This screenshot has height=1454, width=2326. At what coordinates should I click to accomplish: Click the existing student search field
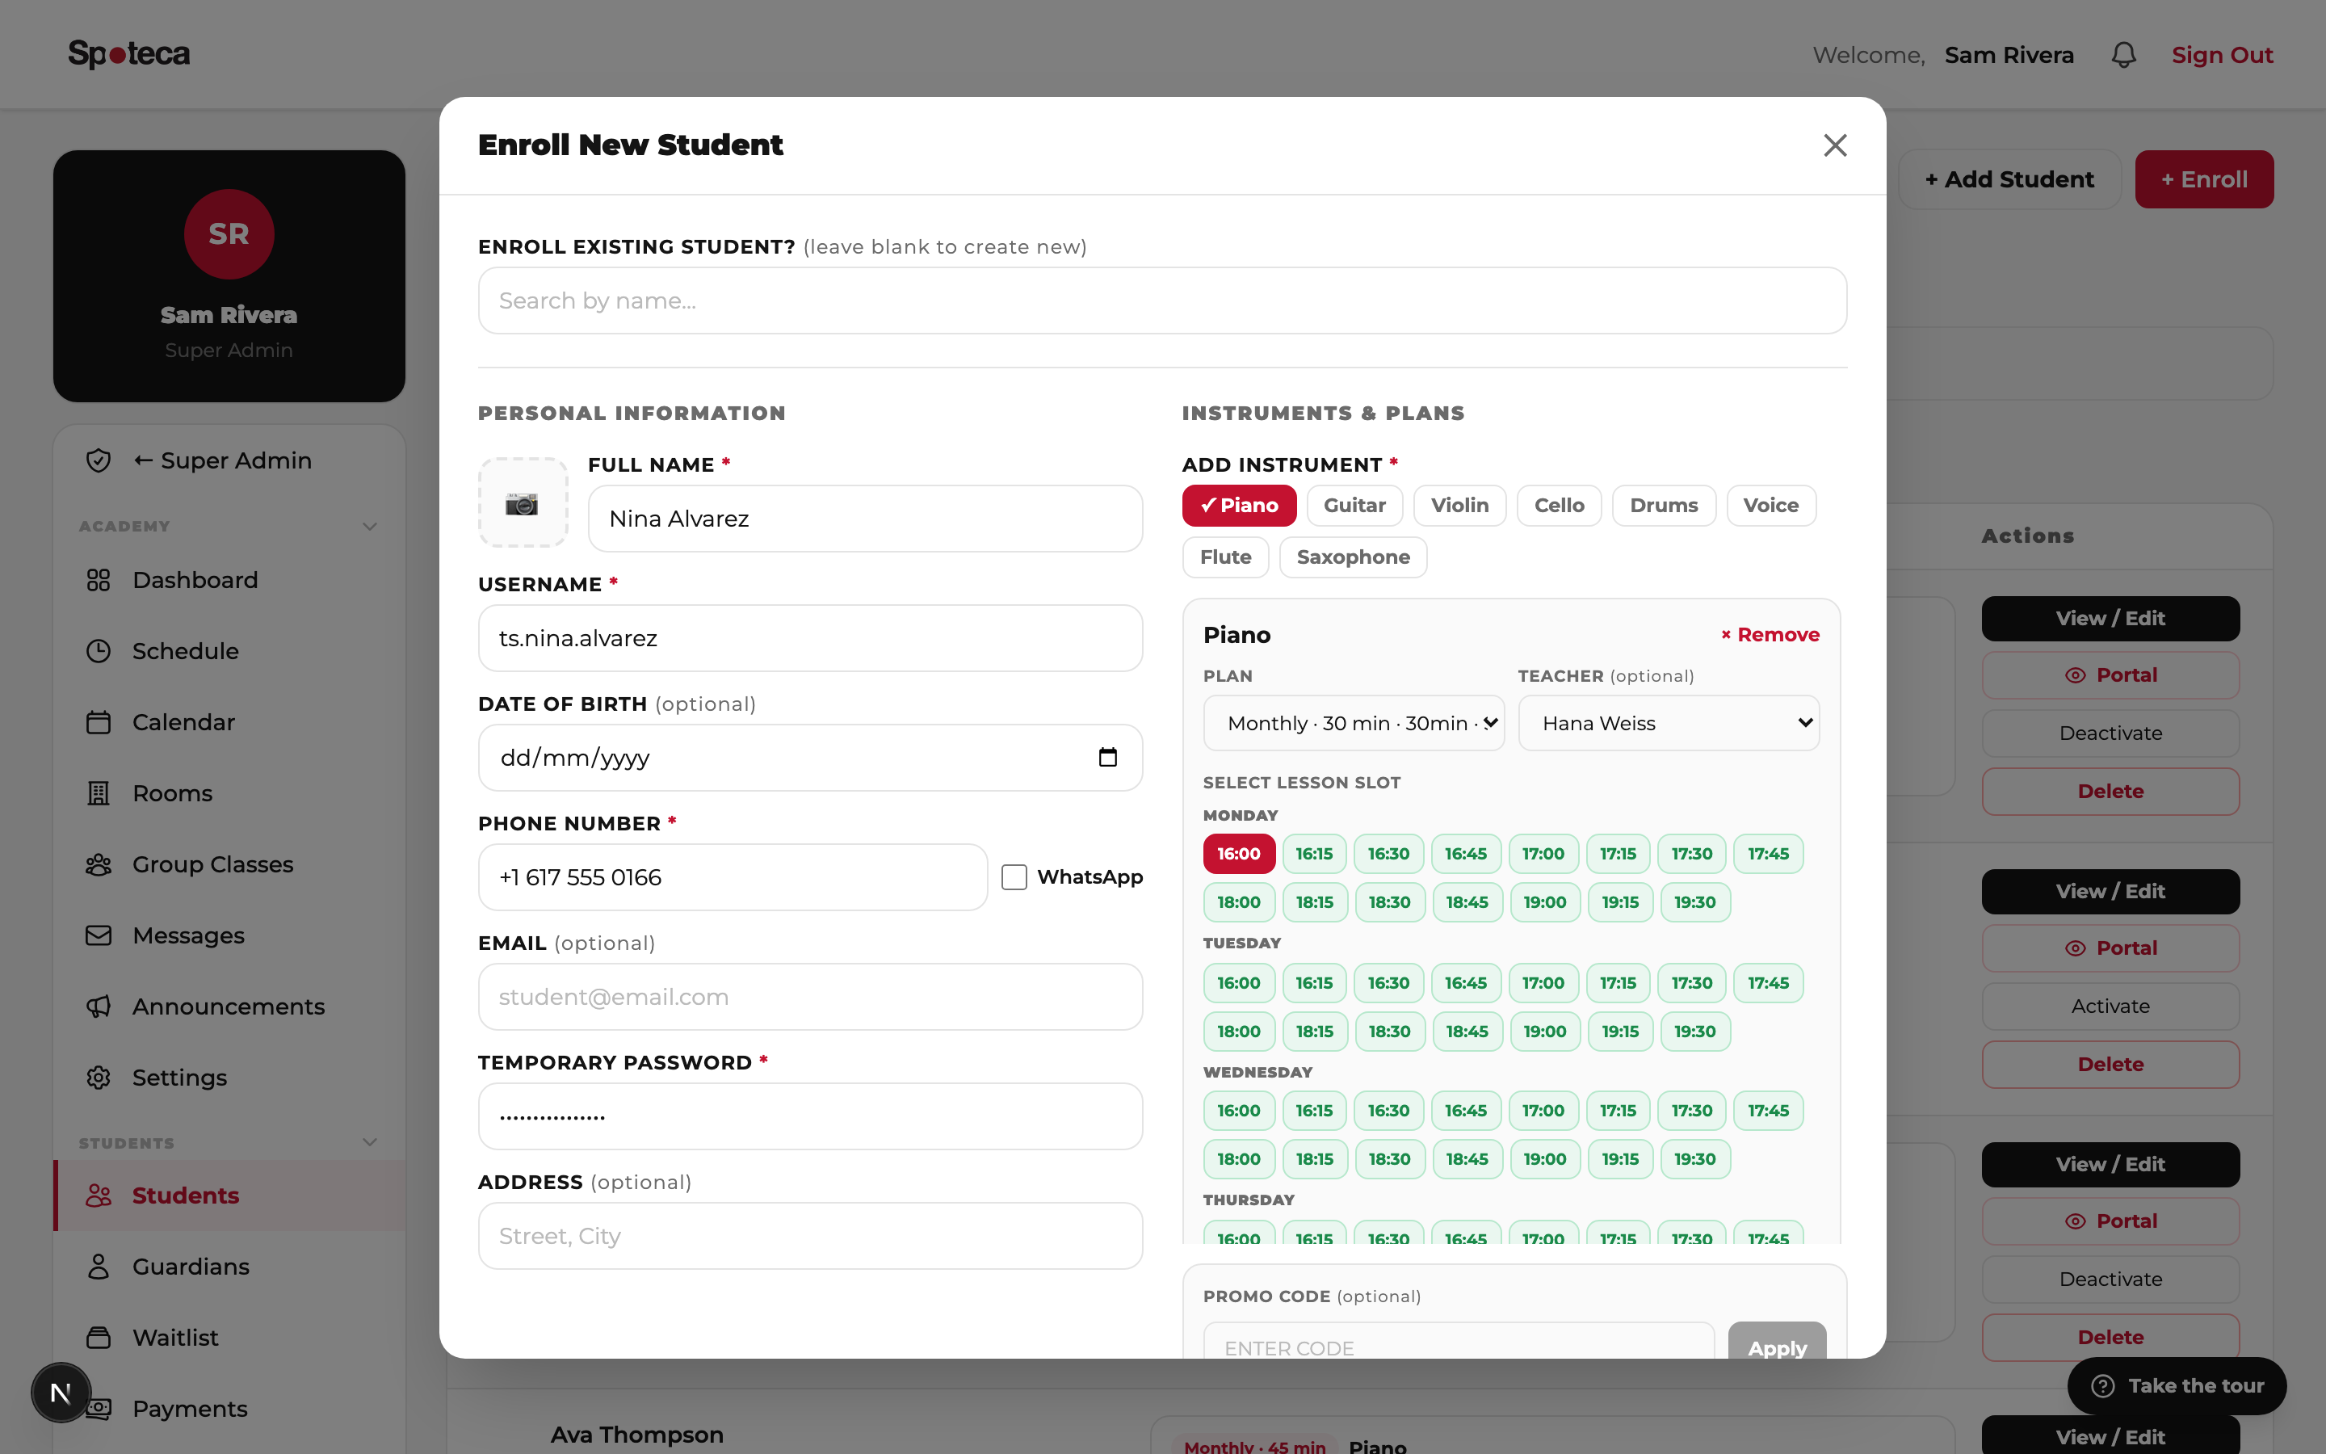tap(1162, 301)
